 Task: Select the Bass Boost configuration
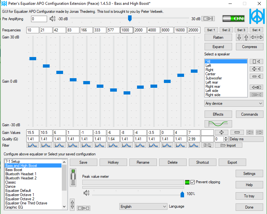point(33,170)
